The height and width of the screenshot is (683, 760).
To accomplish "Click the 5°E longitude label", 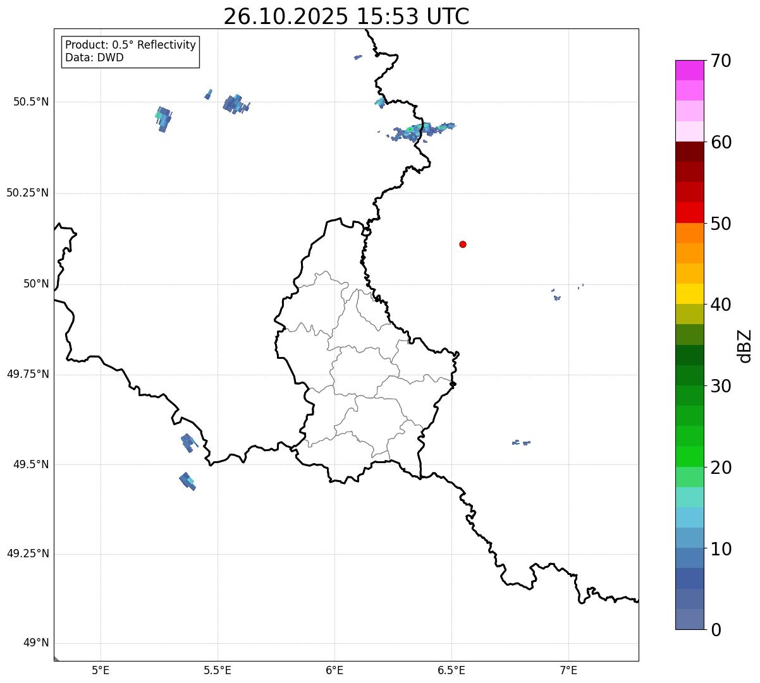I will 101,670.
